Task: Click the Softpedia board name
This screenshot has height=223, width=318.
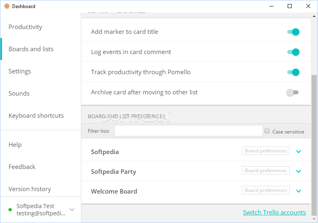Action: [105, 152]
